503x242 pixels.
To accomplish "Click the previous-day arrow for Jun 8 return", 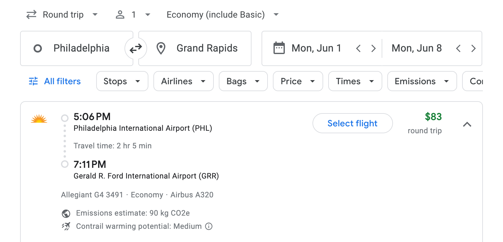I will [459, 48].
